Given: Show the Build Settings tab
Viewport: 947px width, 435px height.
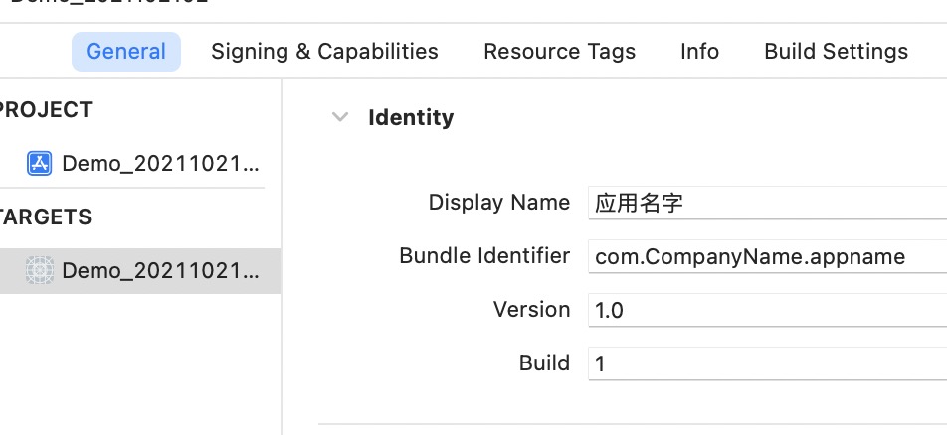Looking at the screenshot, I should coord(836,52).
